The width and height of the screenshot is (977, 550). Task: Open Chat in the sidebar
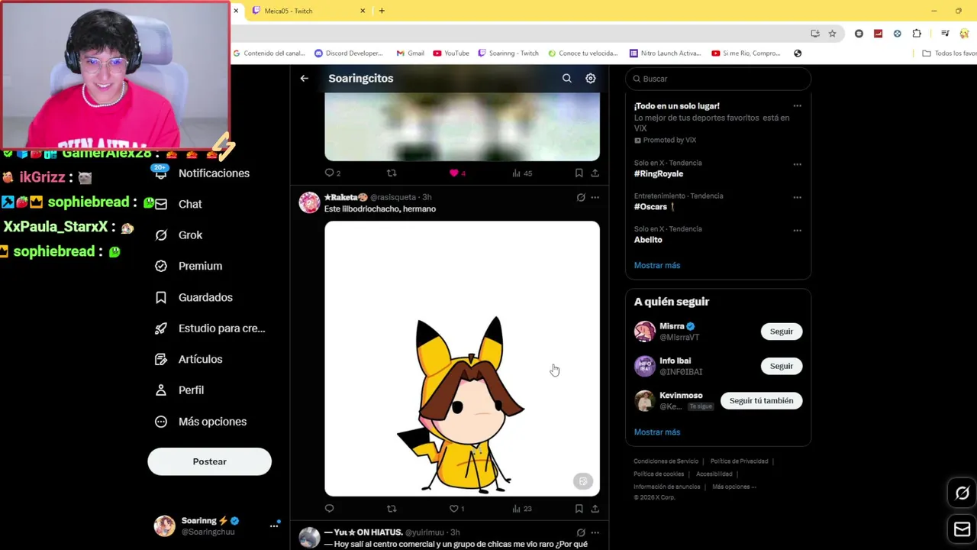tap(179, 204)
